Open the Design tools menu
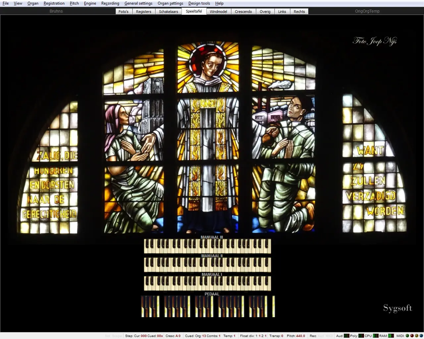The image size is (424, 339). coord(199,3)
